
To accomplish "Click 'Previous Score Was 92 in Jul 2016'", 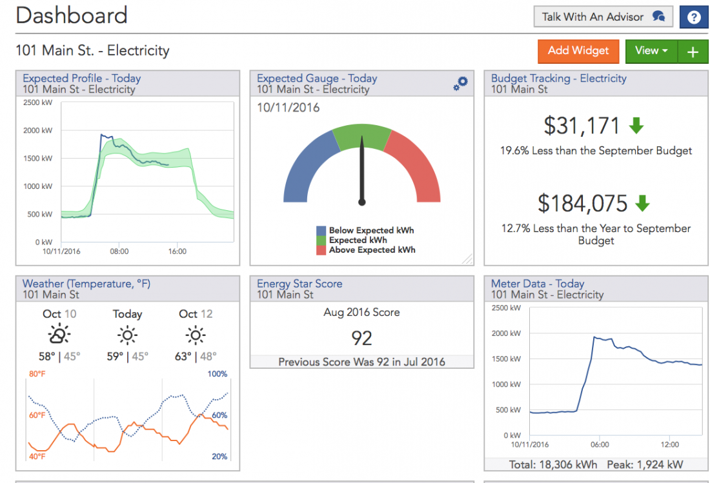I will tap(361, 362).
